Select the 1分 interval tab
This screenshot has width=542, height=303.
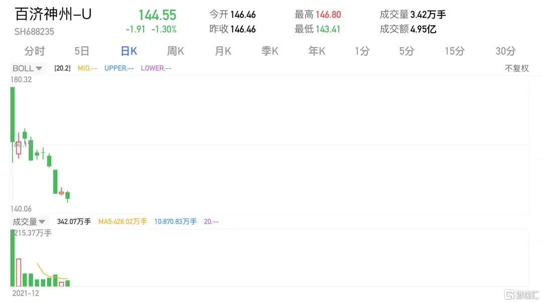[x=362, y=51]
